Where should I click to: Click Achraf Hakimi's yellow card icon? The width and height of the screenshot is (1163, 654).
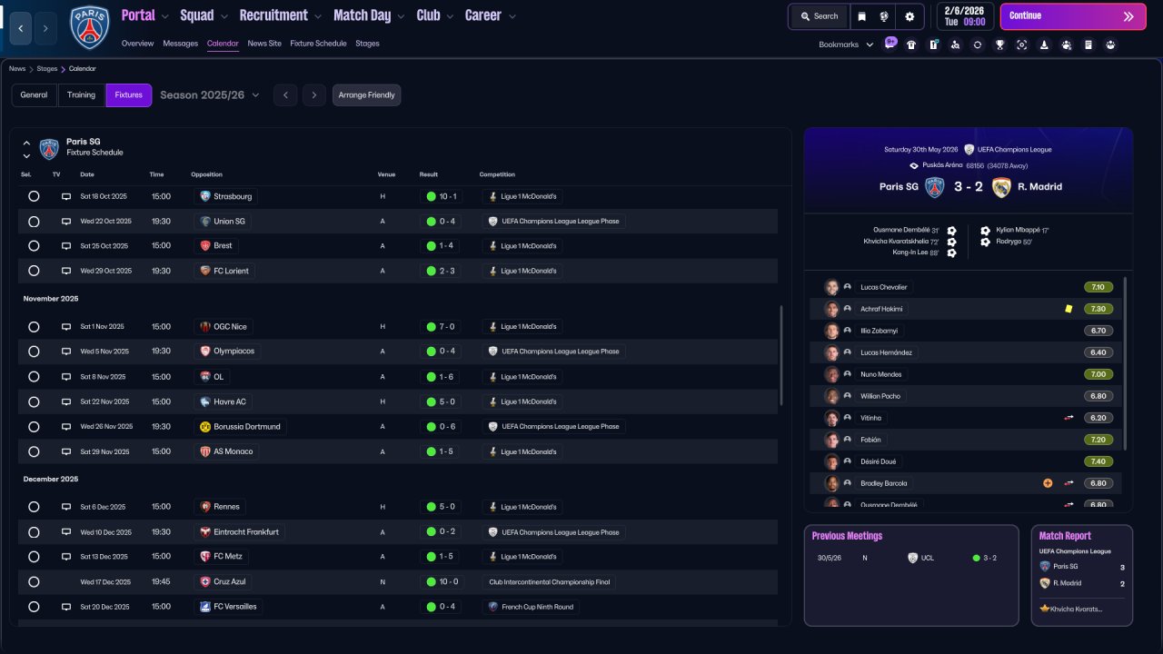click(1069, 309)
